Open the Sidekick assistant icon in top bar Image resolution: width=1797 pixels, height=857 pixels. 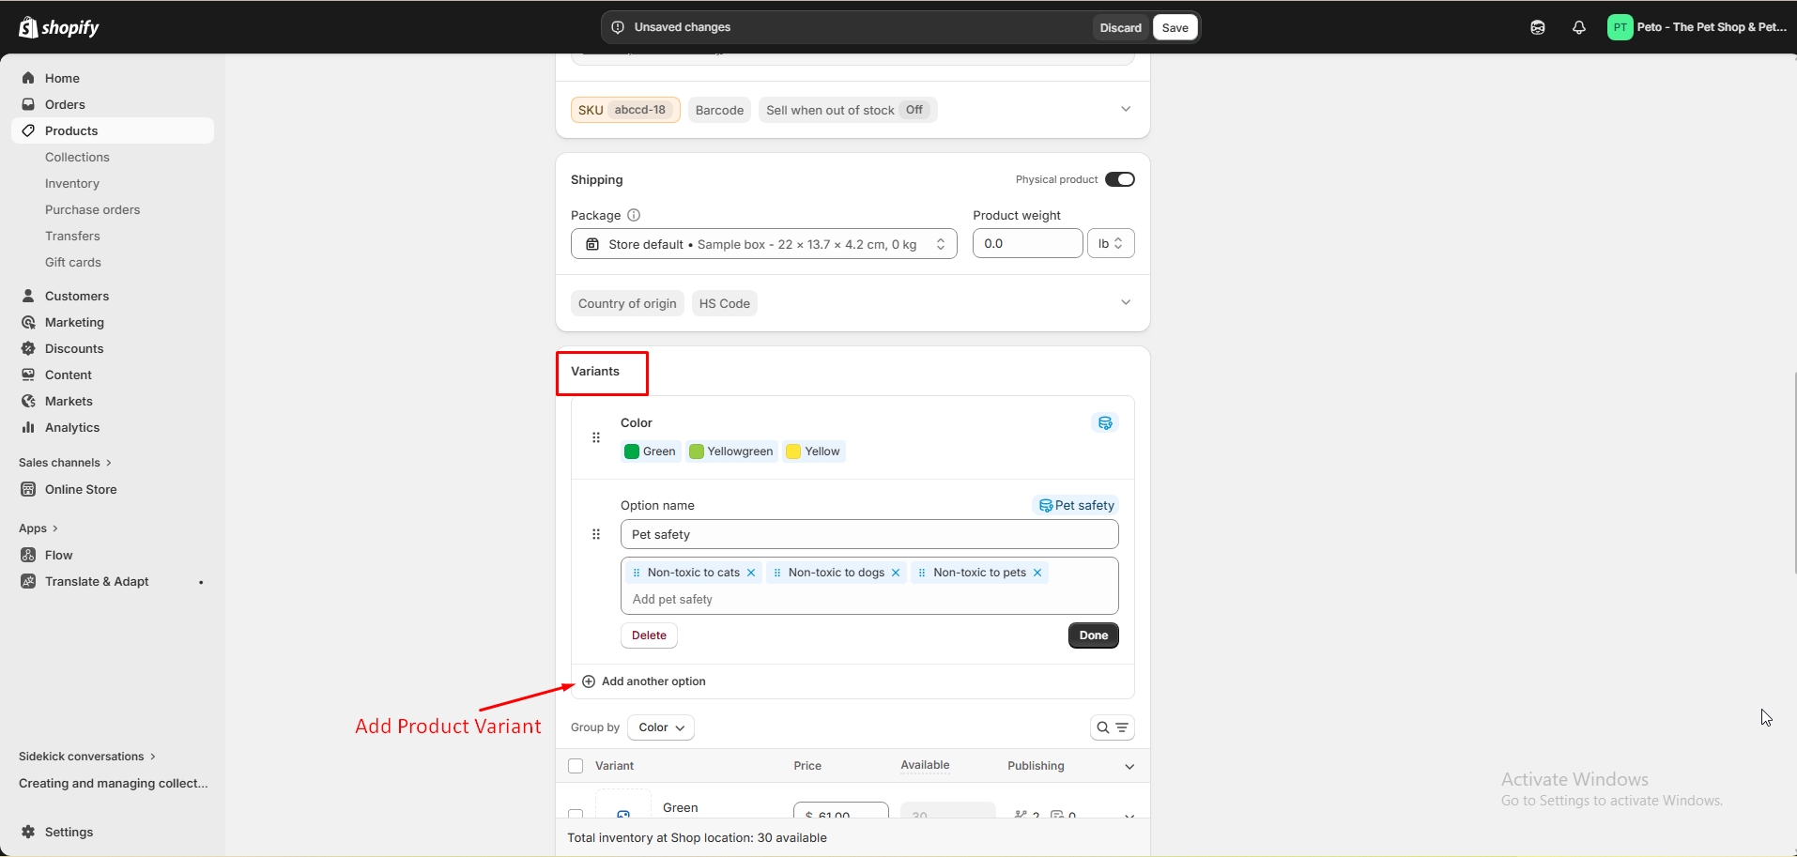click(1537, 27)
